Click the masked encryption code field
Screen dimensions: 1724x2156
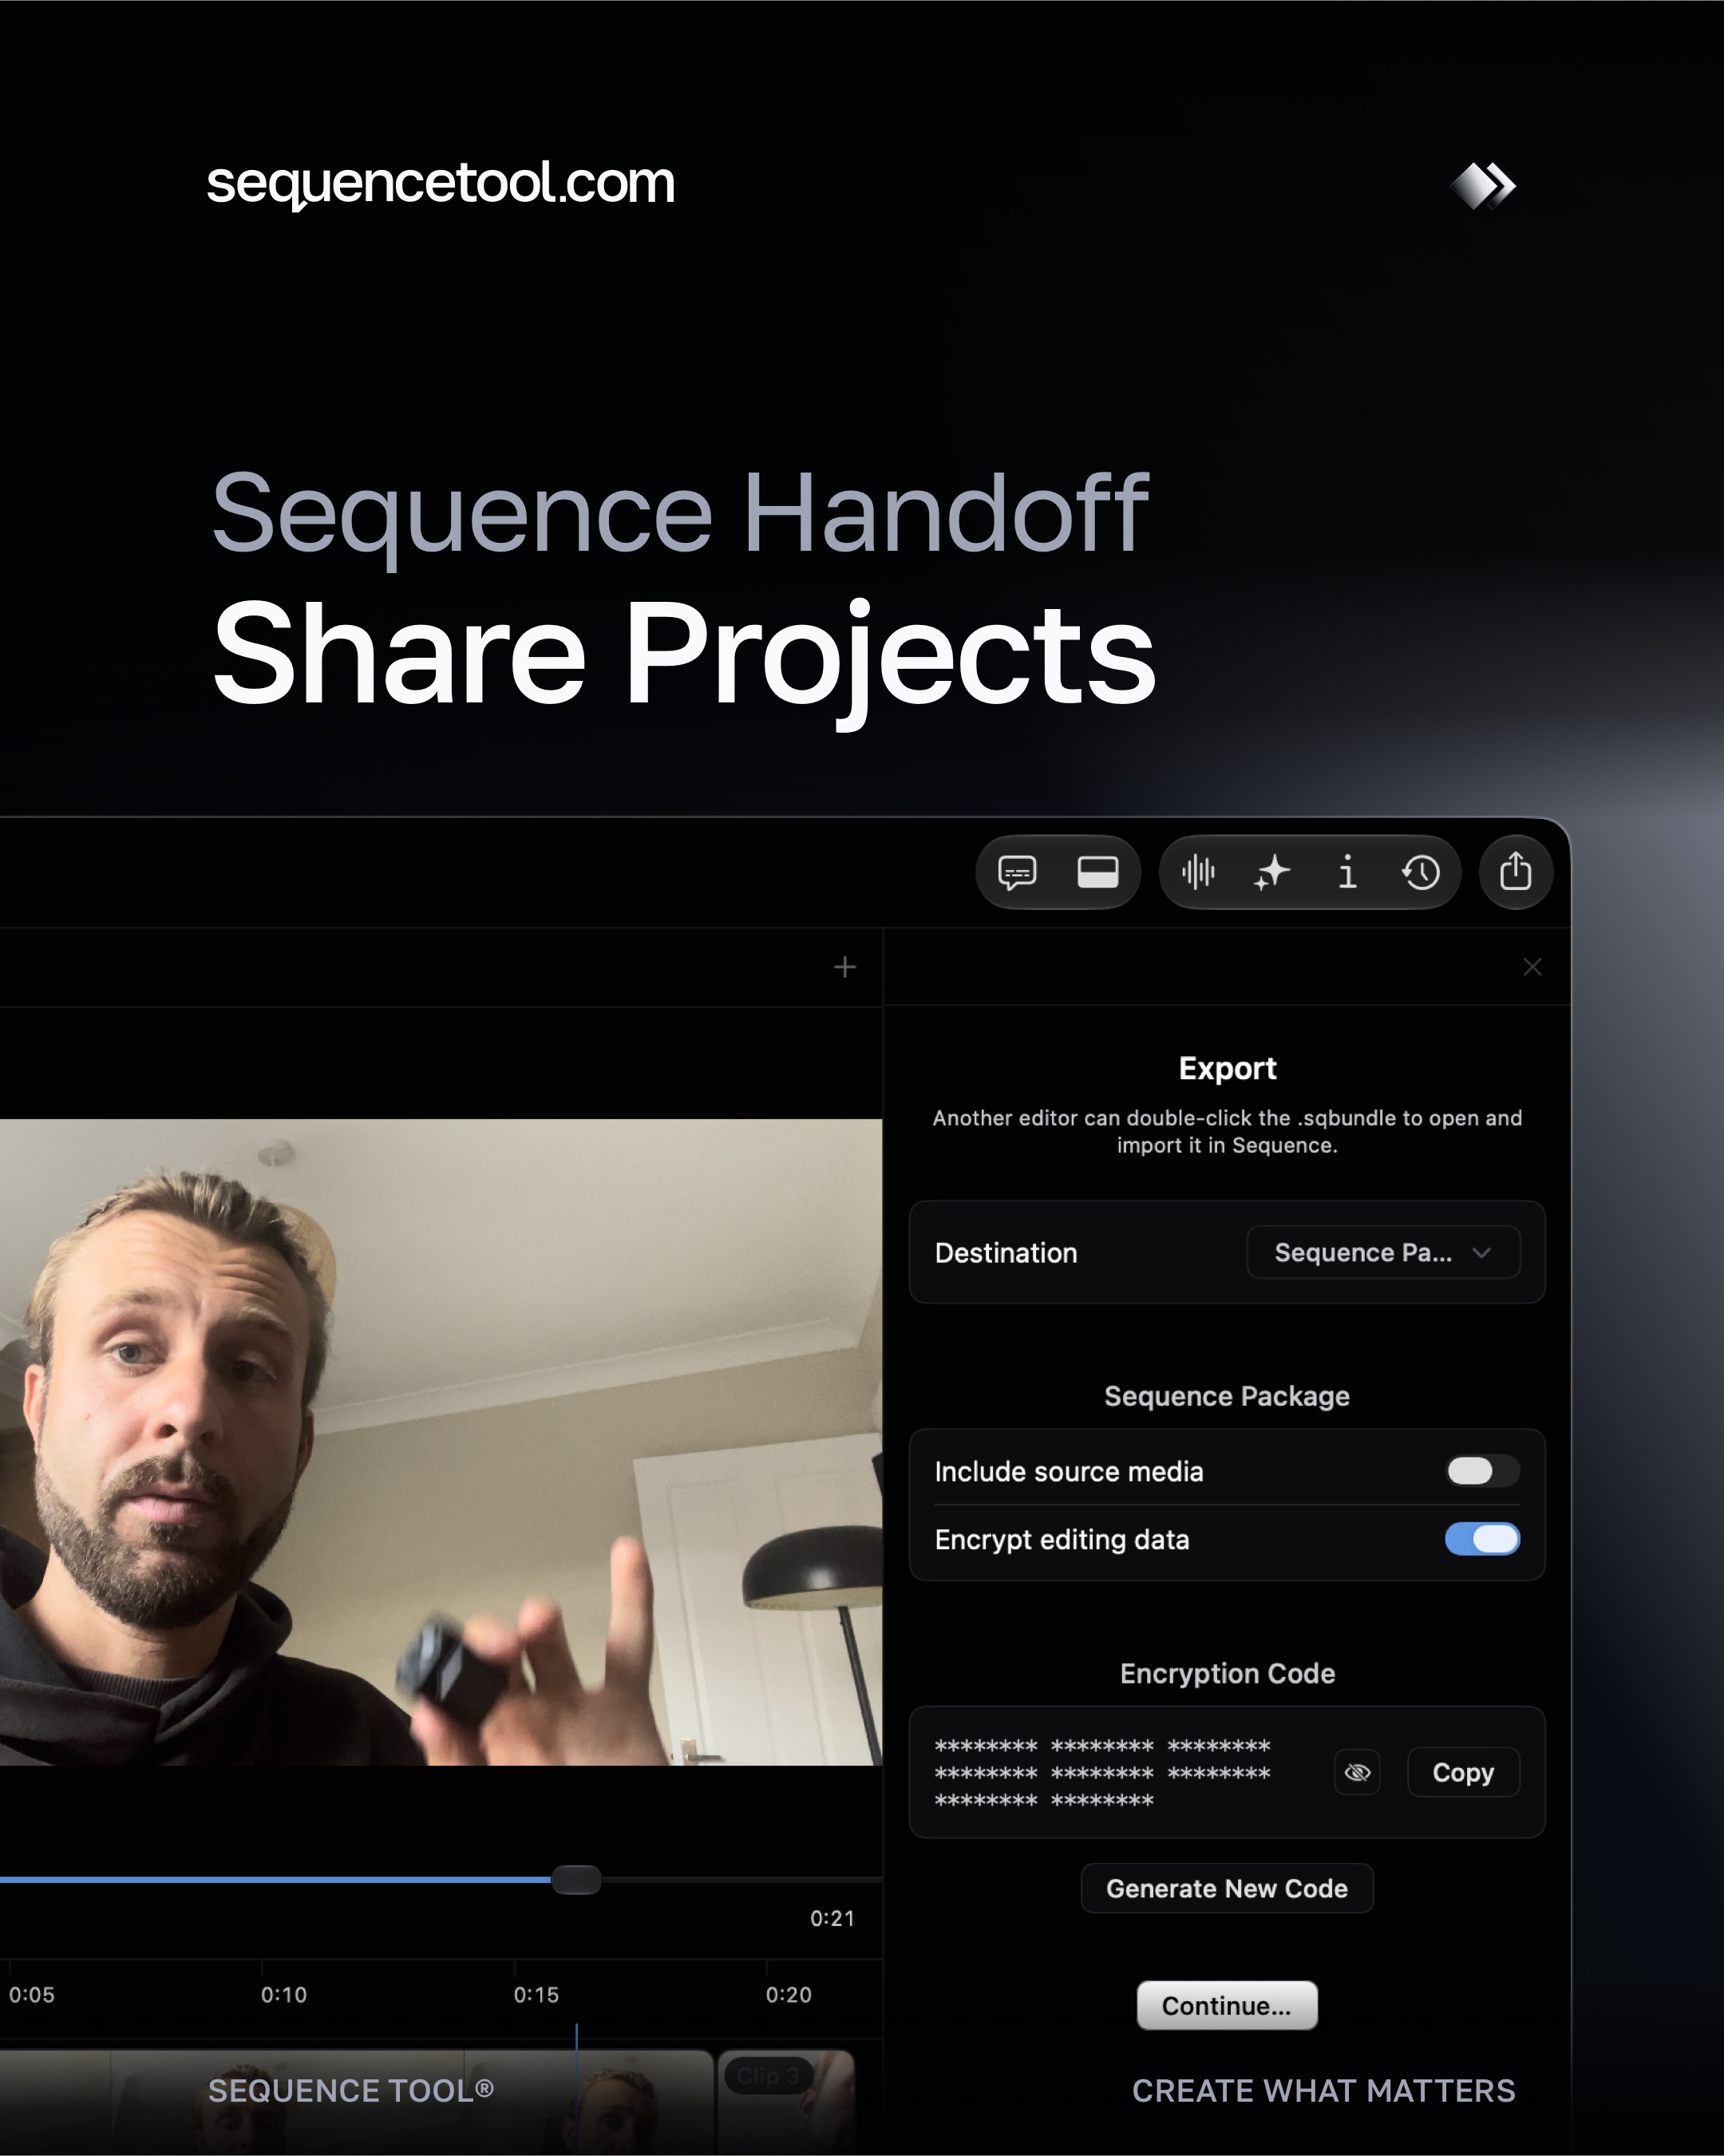[x=1103, y=1773]
